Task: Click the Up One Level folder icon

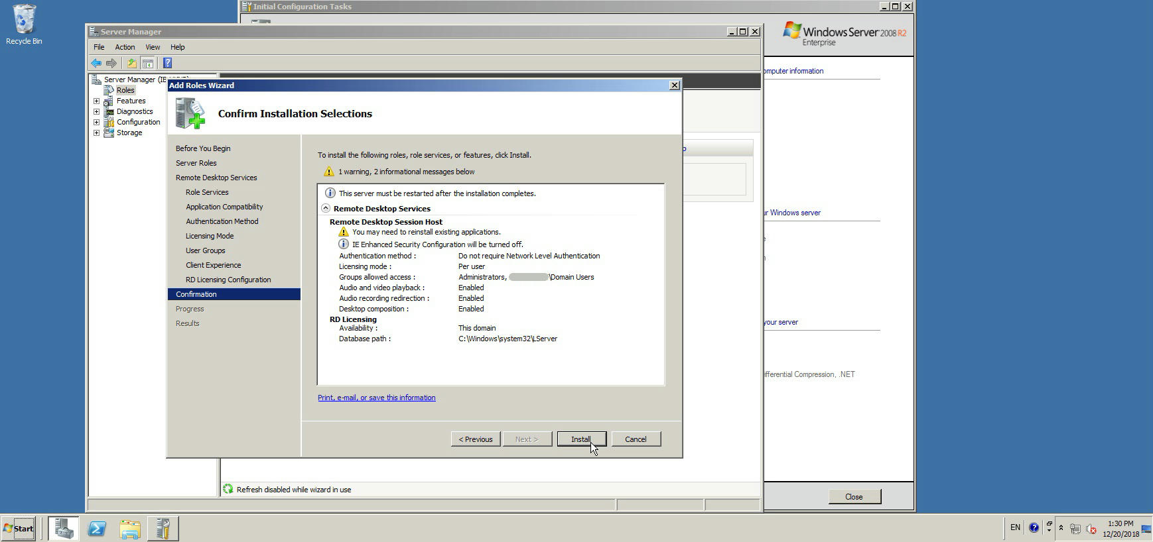Action: tap(132, 63)
